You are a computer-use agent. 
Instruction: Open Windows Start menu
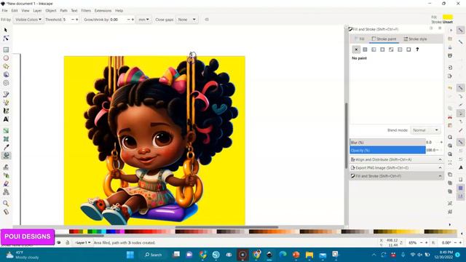coord(130,255)
